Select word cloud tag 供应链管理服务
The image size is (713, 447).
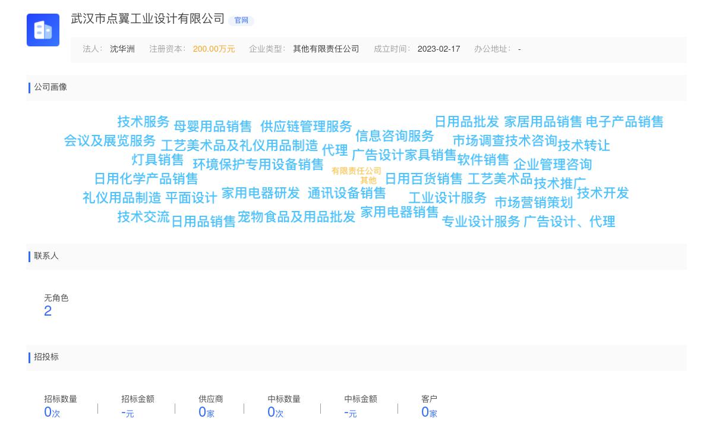click(306, 127)
